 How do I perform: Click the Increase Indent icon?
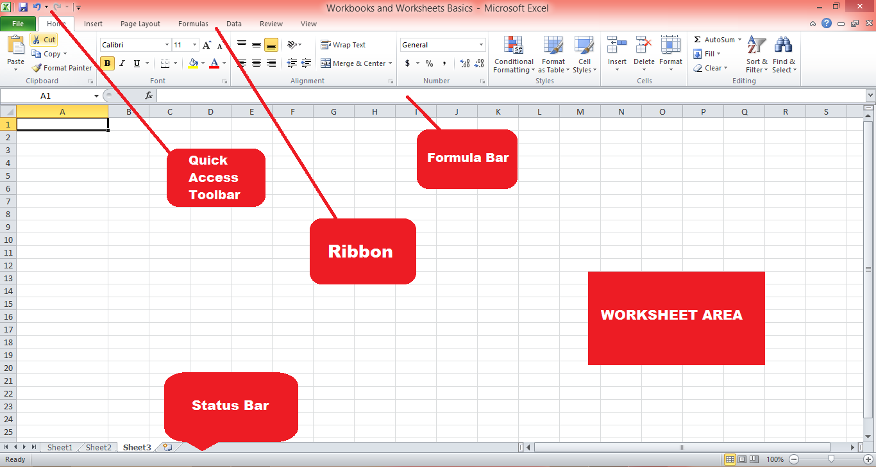coord(307,63)
